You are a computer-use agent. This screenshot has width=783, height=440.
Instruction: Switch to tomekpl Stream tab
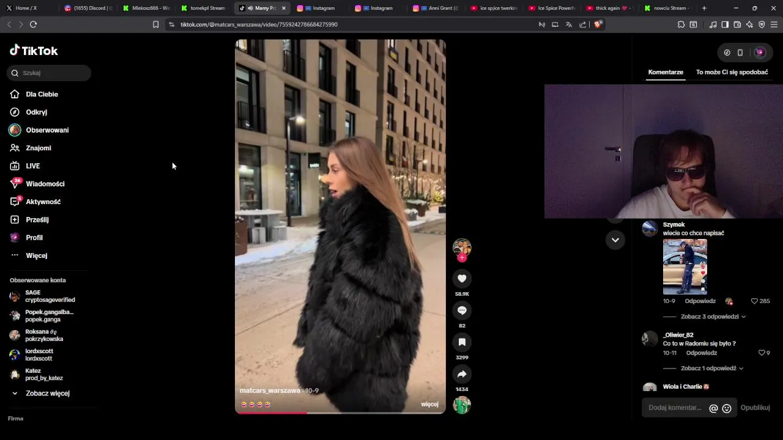[204, 8]
